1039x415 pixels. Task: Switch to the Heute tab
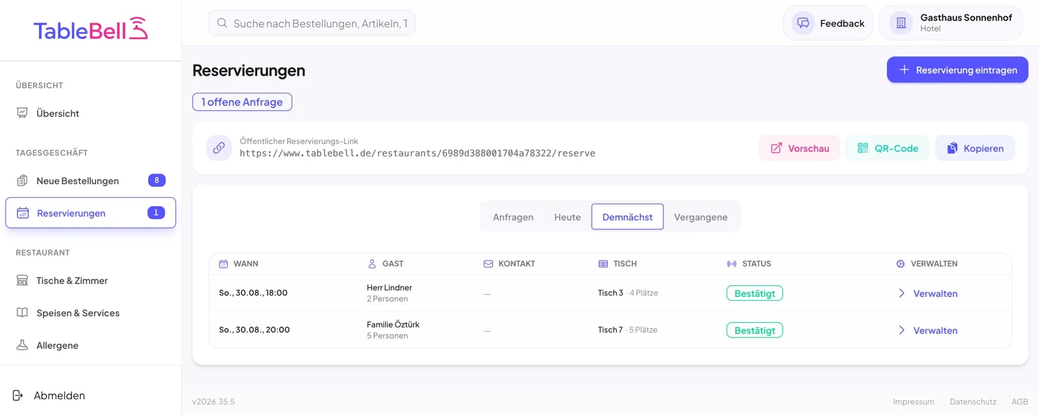[568, 217]
